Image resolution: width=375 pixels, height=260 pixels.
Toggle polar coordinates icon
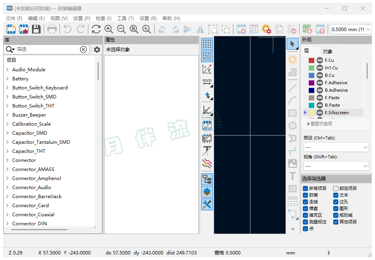[207, 69]
